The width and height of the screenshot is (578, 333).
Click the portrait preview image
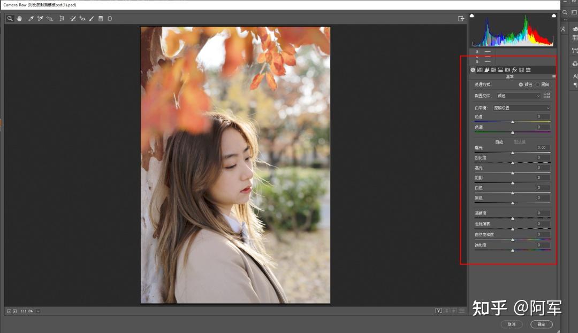pos(235,165)
